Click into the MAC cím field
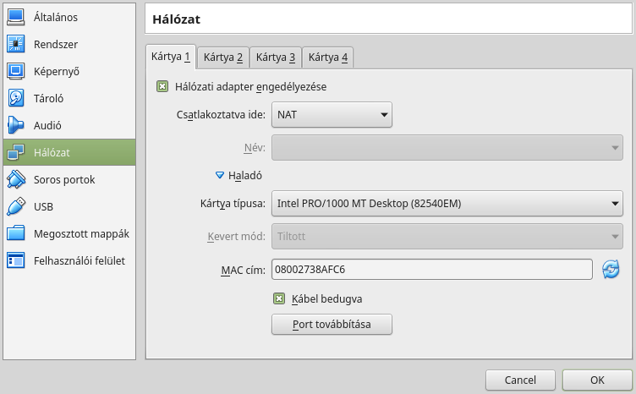 pos(432,270)
